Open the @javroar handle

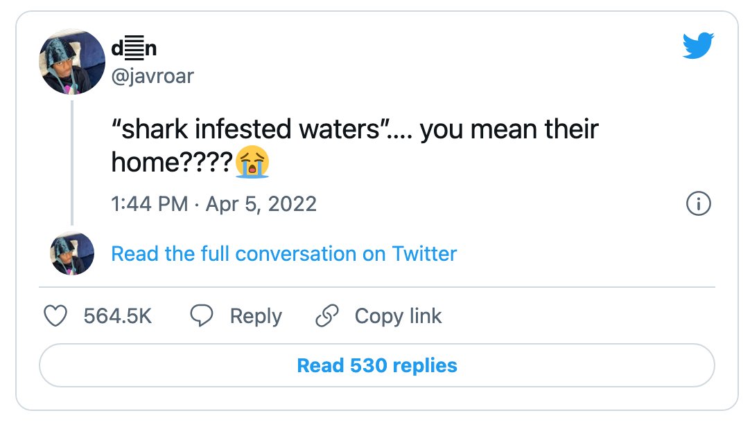[x=152, y=76]
